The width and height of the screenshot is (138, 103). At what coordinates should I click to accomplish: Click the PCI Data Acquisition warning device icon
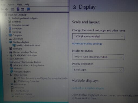(15, 78)
